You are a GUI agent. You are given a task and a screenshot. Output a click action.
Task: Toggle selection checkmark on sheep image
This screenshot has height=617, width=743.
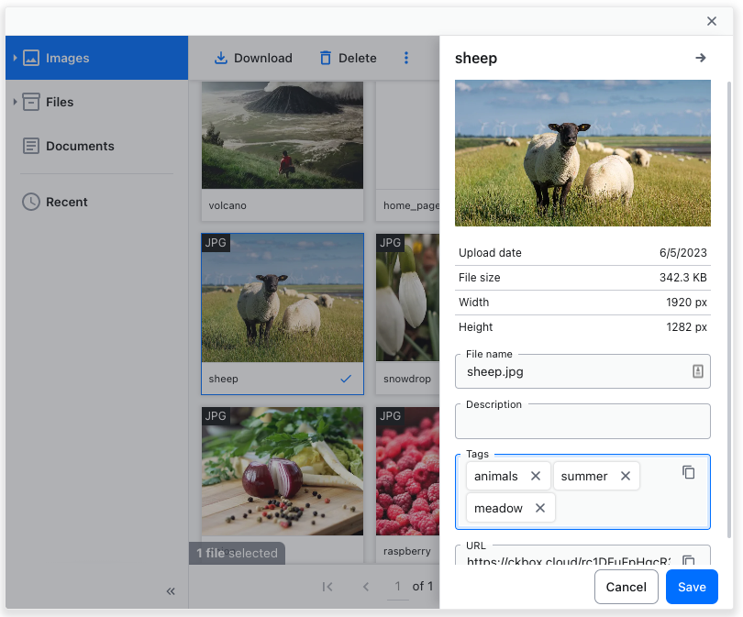coord(346,379)
